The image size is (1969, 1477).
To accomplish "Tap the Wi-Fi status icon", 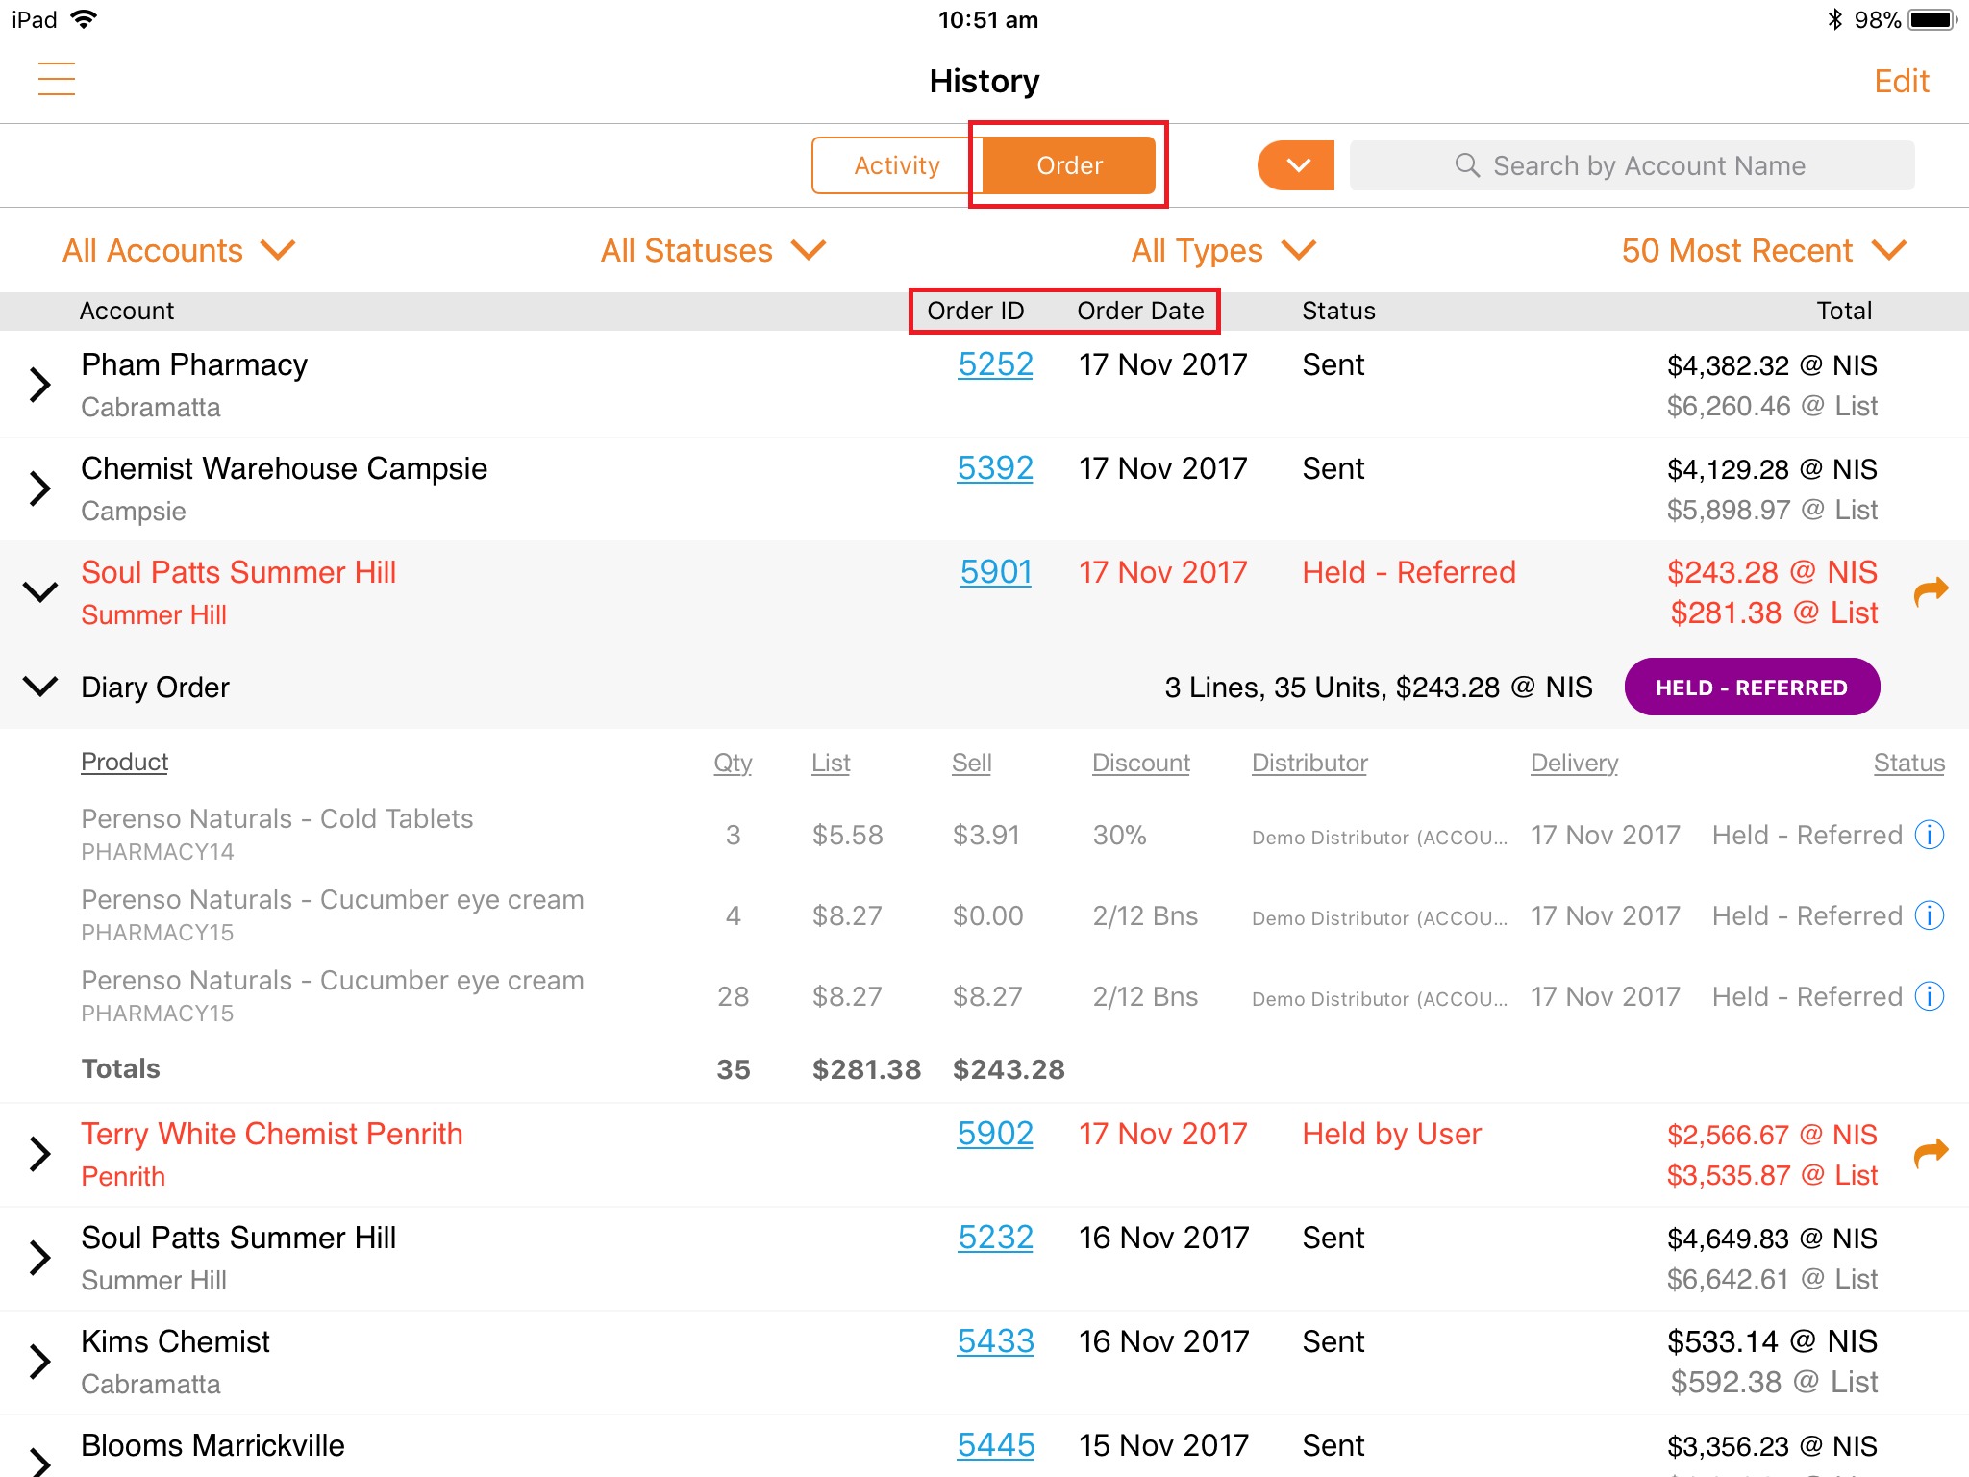I will tap(85, 19).
